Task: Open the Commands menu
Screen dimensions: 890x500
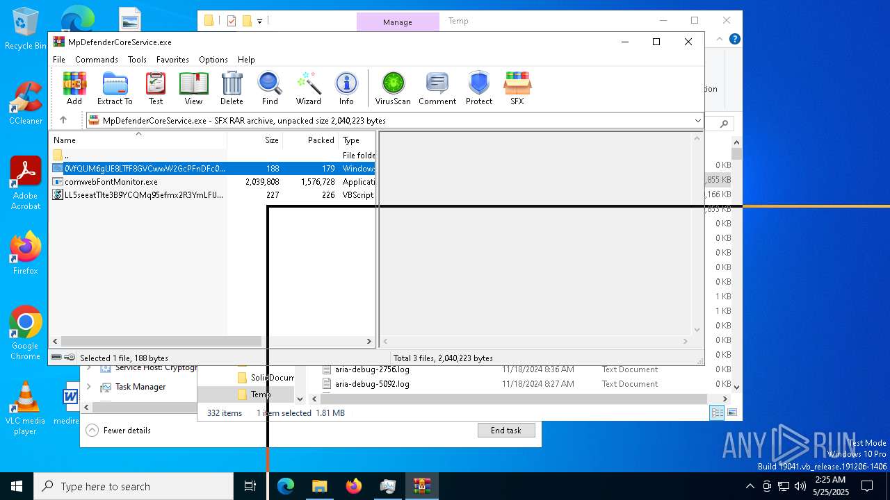Action: [x=97, y=60]
